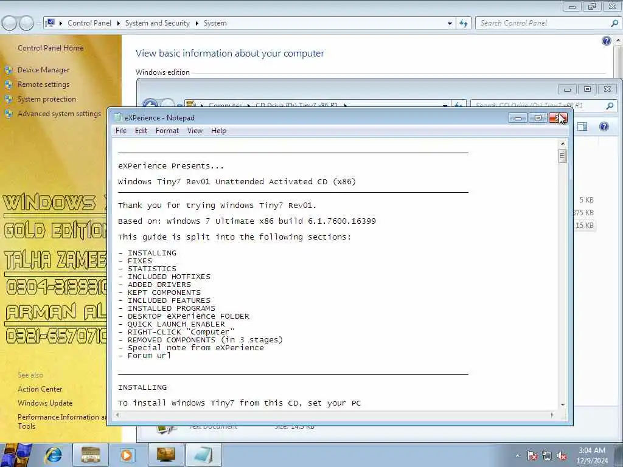Click the shield icon beside Device Manager

(9, 71)
